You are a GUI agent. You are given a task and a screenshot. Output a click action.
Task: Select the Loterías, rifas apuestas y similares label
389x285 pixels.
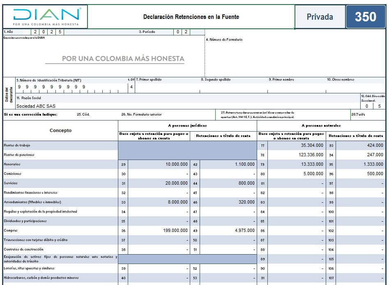click(29, 269)
